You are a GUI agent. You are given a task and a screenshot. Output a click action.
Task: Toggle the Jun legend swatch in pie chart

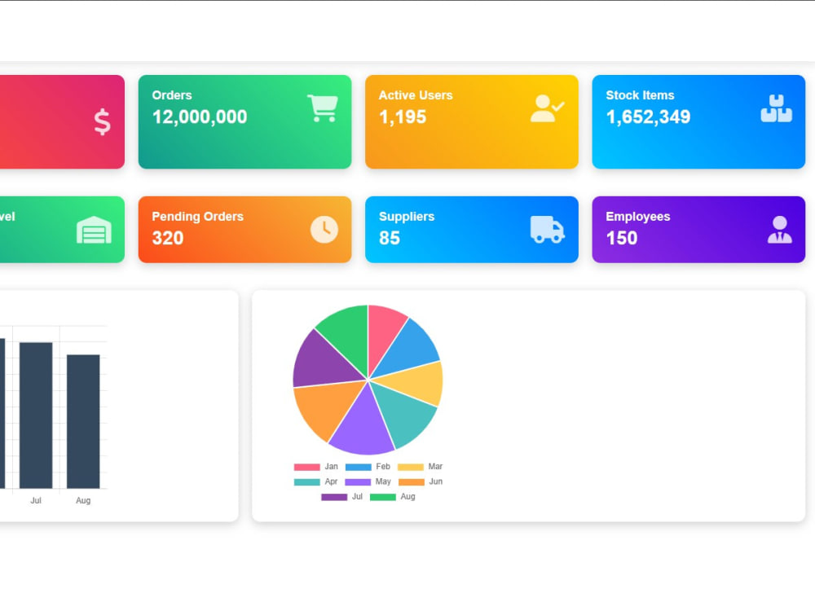(x=411, y=482)
